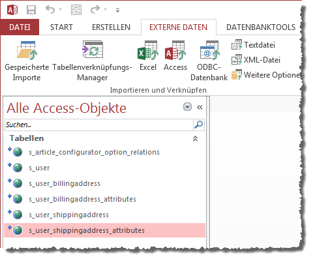Select the s_user_shippingaddress_attributes table
The height and width of the screenshot is (259, 313).
tap(105, 230)
